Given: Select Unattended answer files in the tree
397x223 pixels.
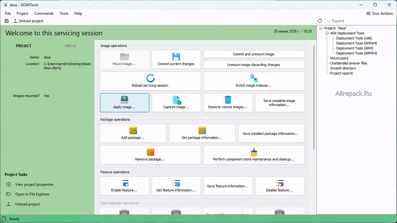Looking at the screenshot, I should (x=348, y=63).
